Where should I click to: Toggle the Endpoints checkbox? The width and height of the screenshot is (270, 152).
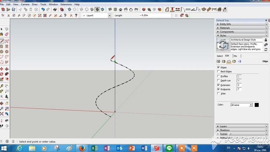point(219,89)
